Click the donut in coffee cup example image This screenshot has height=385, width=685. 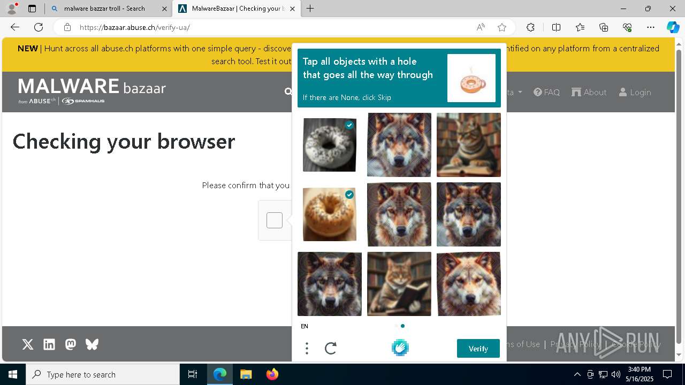[471, 78]
